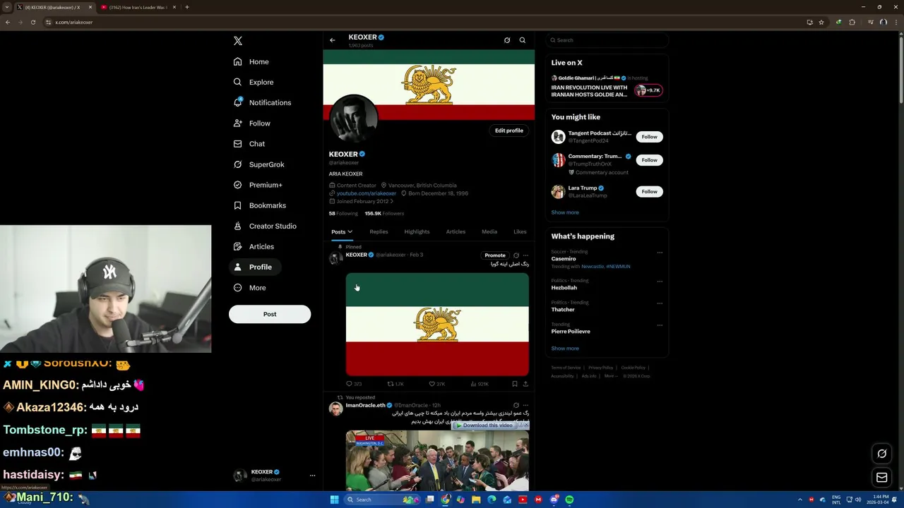Open the 156.9K Followers list
This screenshot has width=904, height=508.
[384, 213]
